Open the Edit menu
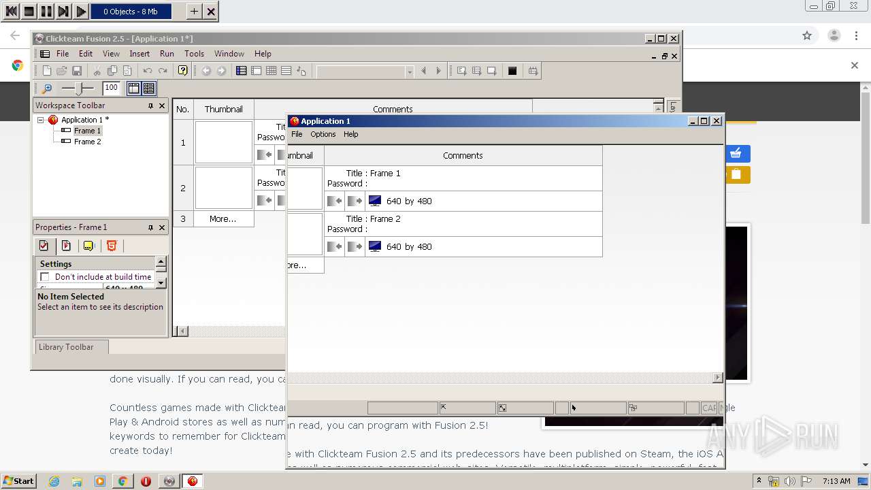Image resolution: width=871 pixels, height=490 pixels. coord(86,54)
